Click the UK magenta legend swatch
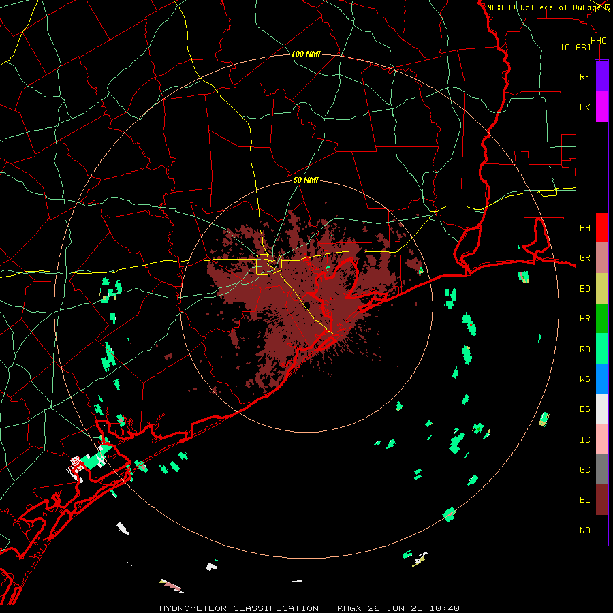The height and width of the screenshot is (613, 613). (x=601, y=107)
